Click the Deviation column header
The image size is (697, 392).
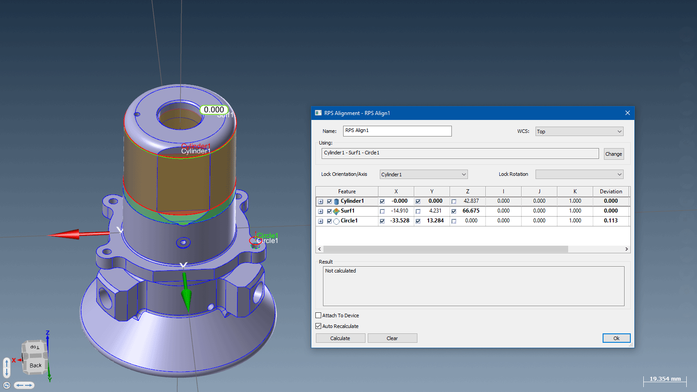coord(611,192)
